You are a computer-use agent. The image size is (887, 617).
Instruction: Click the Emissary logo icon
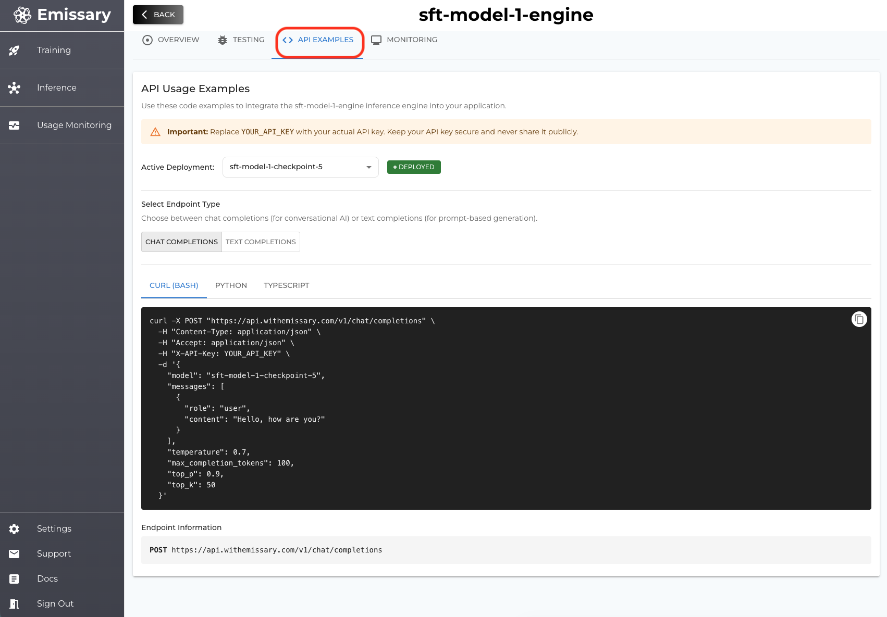coord(21,14)
